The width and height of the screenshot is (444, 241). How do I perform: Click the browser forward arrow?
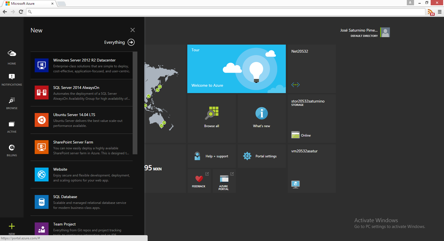tap(13, 12)
